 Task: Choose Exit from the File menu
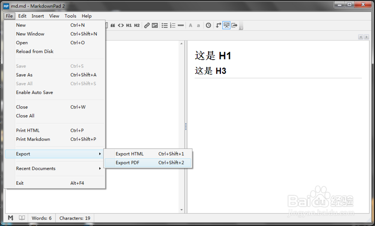[x=55, y=183]
